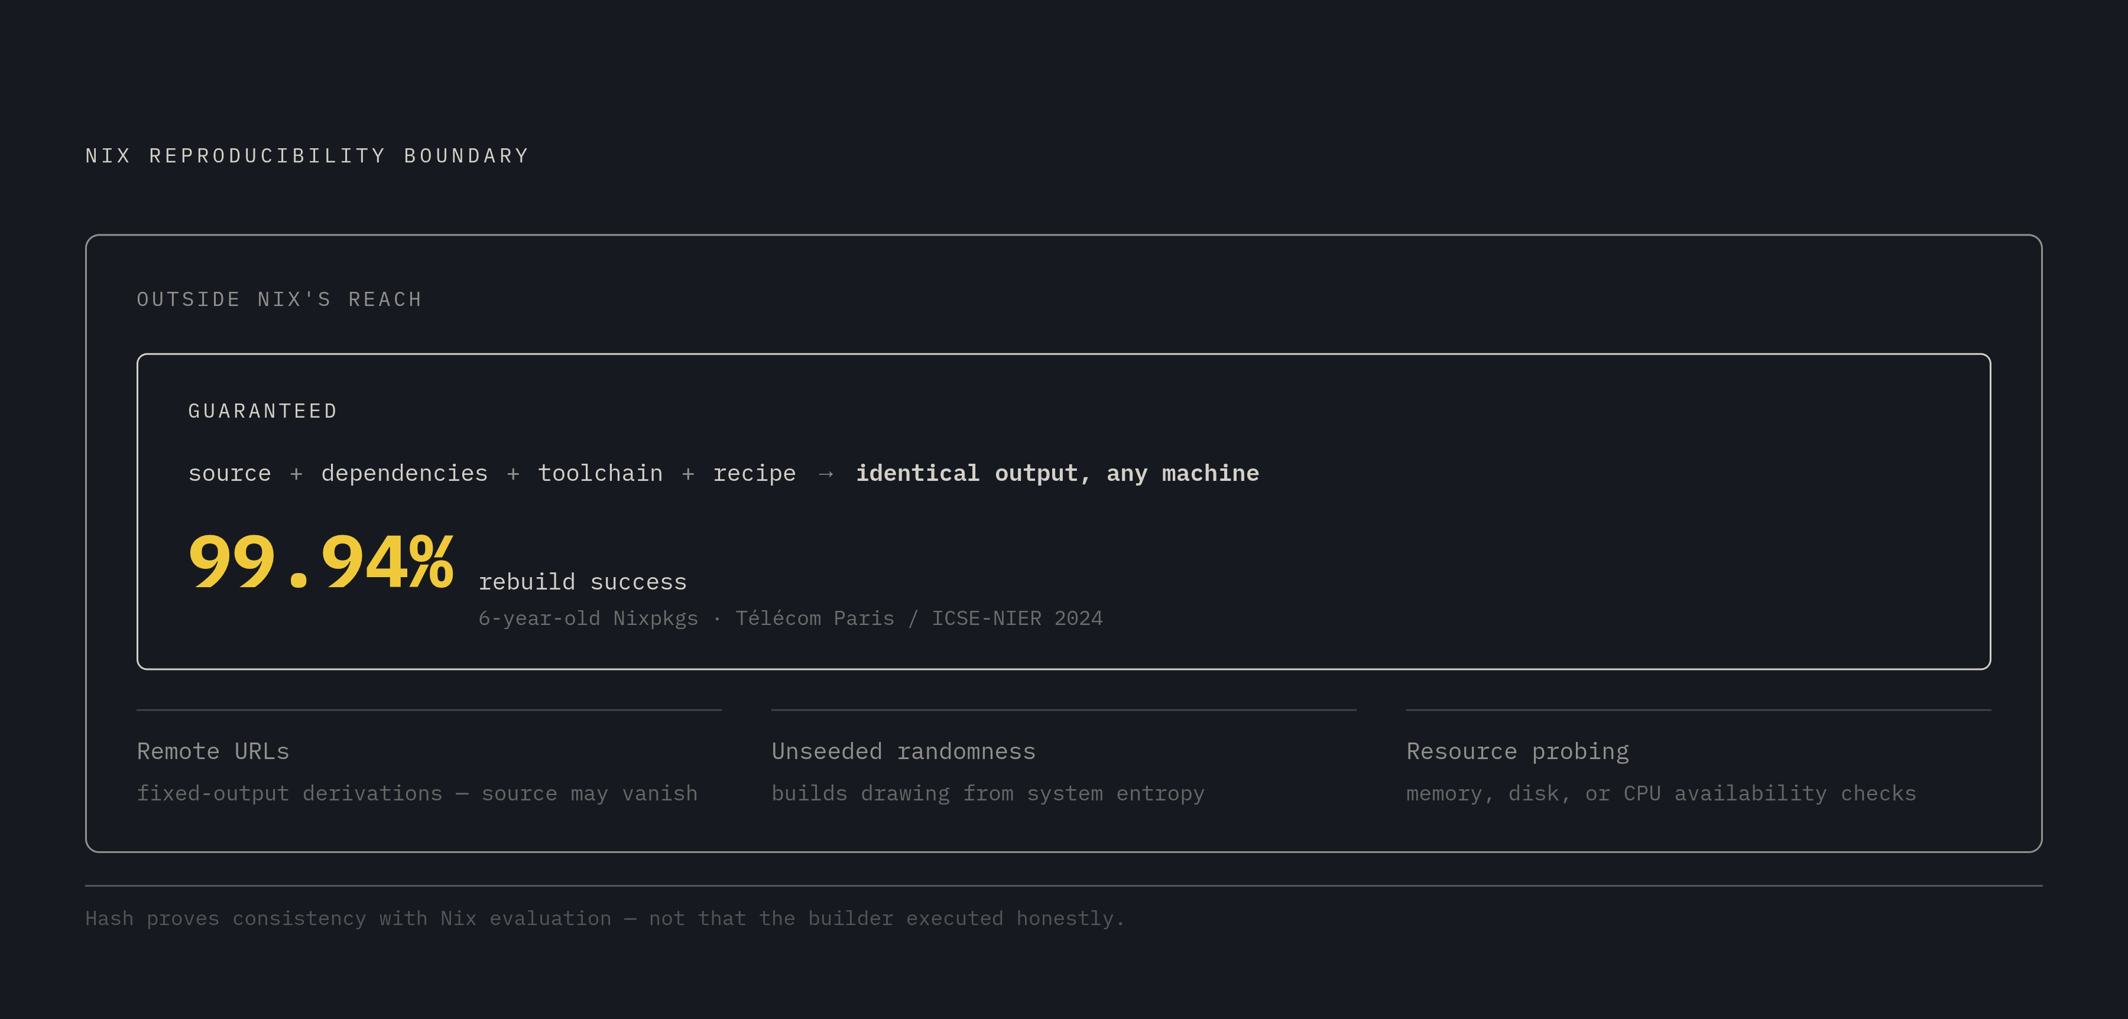Viewport: 2128px width, 1019px height.
Task: Click the Télécom Paris / ICSE-NIER 2024 citation
Action: (919, 618)
